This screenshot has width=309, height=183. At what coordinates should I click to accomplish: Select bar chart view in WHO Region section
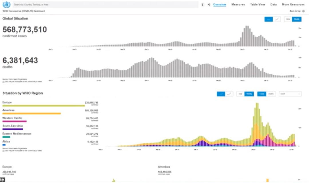221,94
